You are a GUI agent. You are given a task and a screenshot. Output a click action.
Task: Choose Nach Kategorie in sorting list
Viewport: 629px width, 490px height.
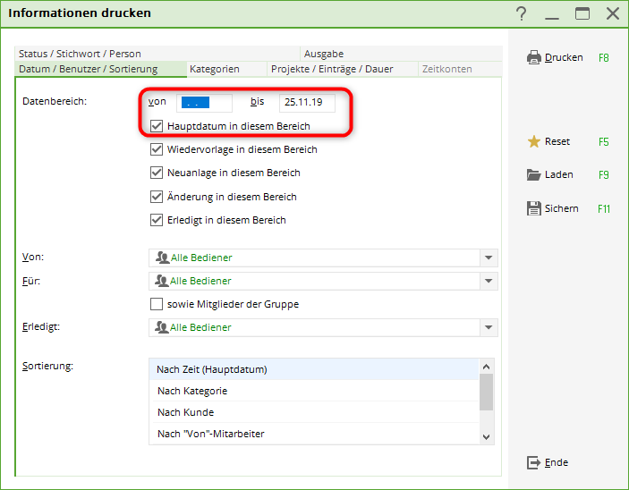click(191, 391)
